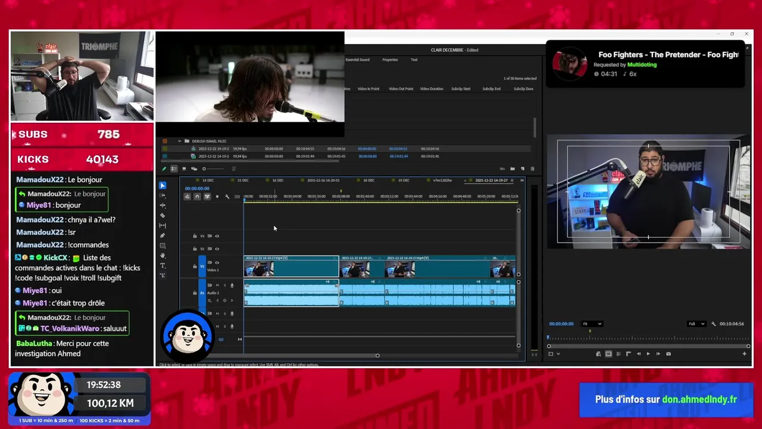Toggle safe margins button in program monitor

coord(608,354)
